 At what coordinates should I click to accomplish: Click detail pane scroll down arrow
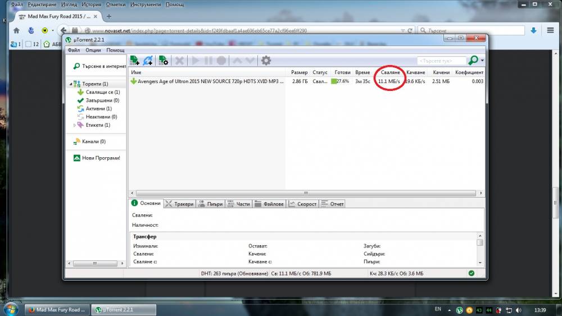480,263
